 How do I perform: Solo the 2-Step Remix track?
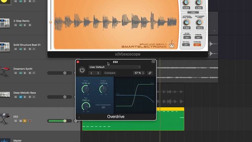coord(25,25)
